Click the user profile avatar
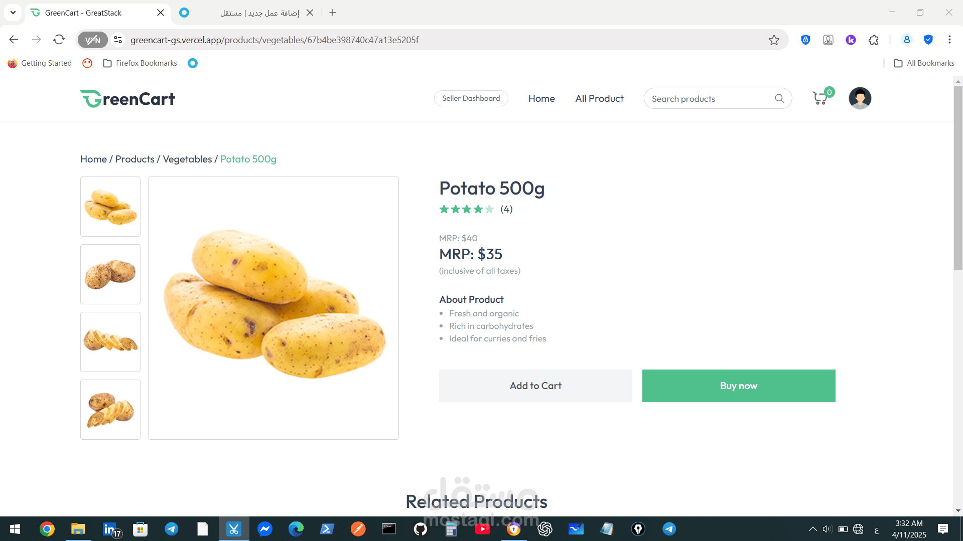Viewport: 963px width, 541px height. [x=860, y=98]
